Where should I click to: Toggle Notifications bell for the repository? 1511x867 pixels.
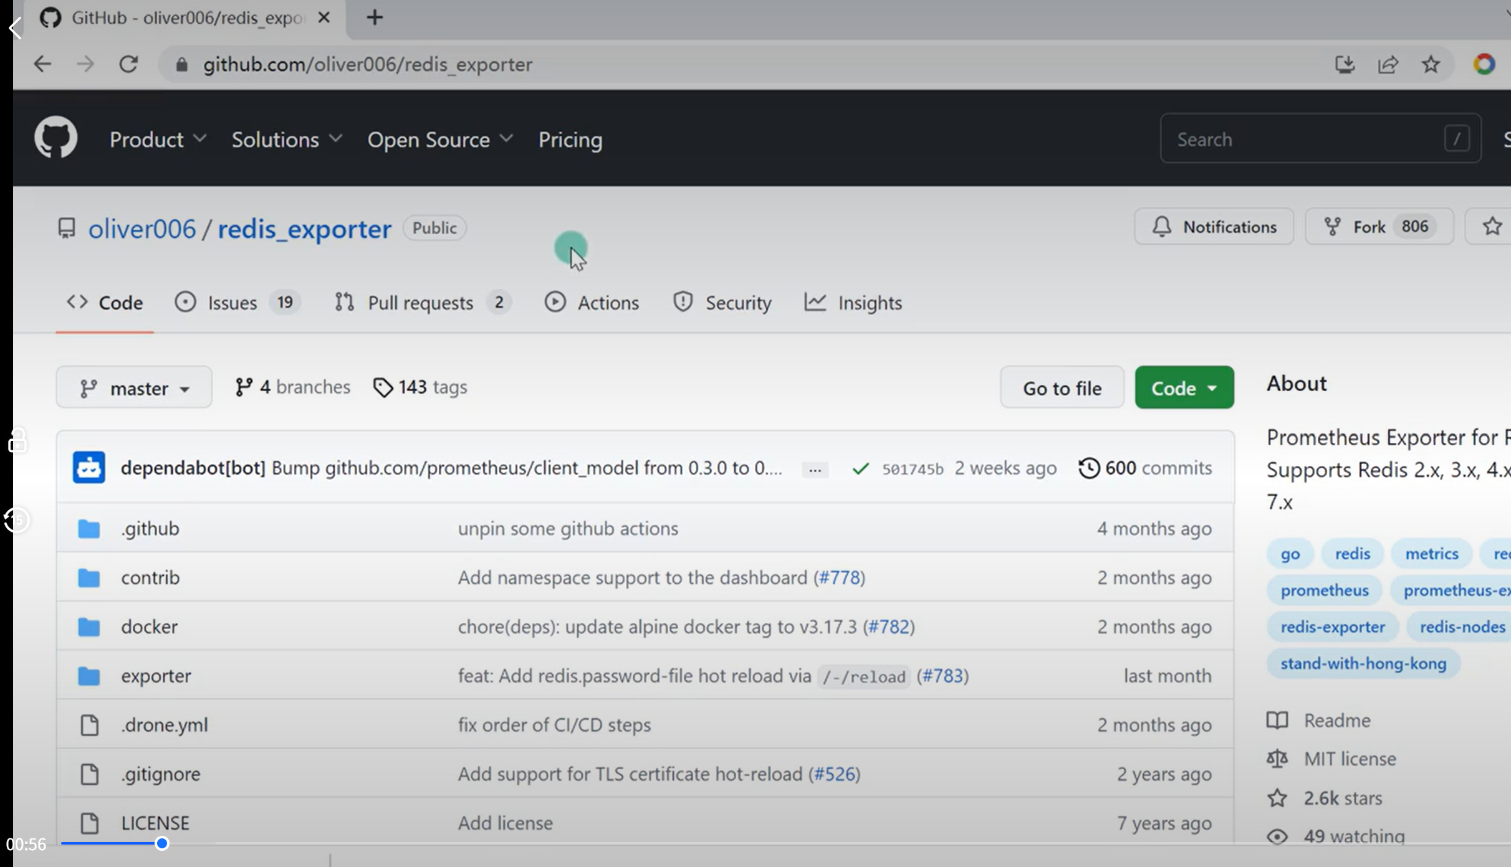tap(1213, 227)
